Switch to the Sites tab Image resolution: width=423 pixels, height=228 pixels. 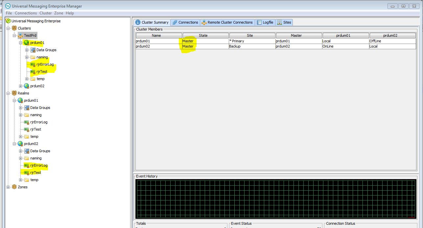coord(284,22)
